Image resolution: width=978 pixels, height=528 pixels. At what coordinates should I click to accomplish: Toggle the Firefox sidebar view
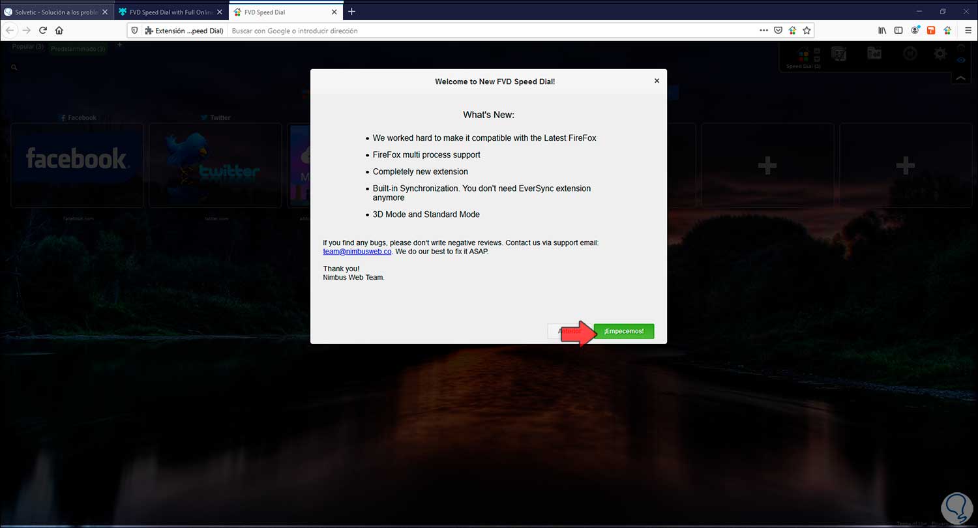click(898, 31)
